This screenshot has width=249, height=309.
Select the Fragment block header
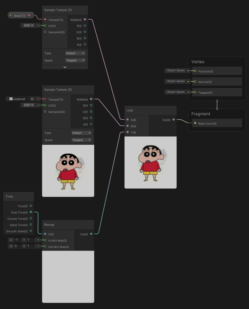tap(201, 114)
